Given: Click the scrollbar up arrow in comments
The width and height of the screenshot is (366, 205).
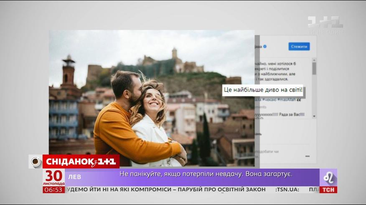Looking at the screenshot, I should [x=314, y=60].
